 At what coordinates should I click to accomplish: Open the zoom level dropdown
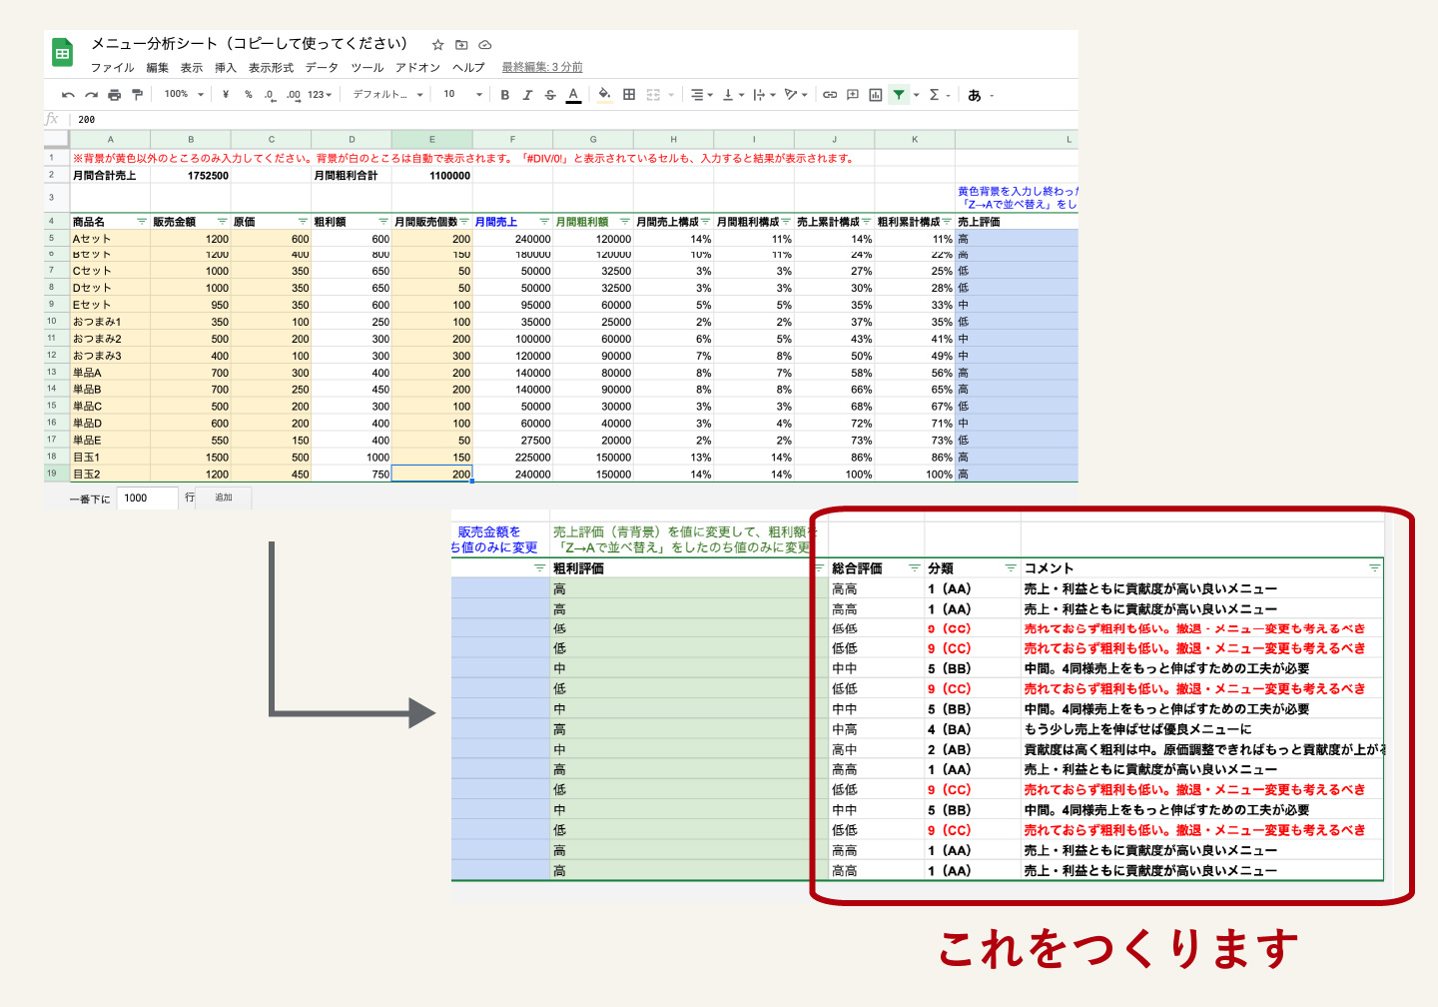click(184, 95)
